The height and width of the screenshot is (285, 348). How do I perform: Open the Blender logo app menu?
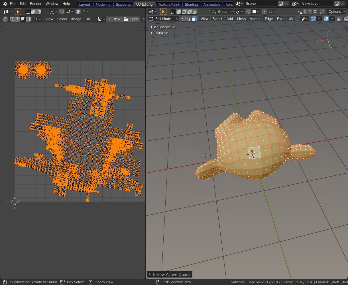[x=5, y=4]
